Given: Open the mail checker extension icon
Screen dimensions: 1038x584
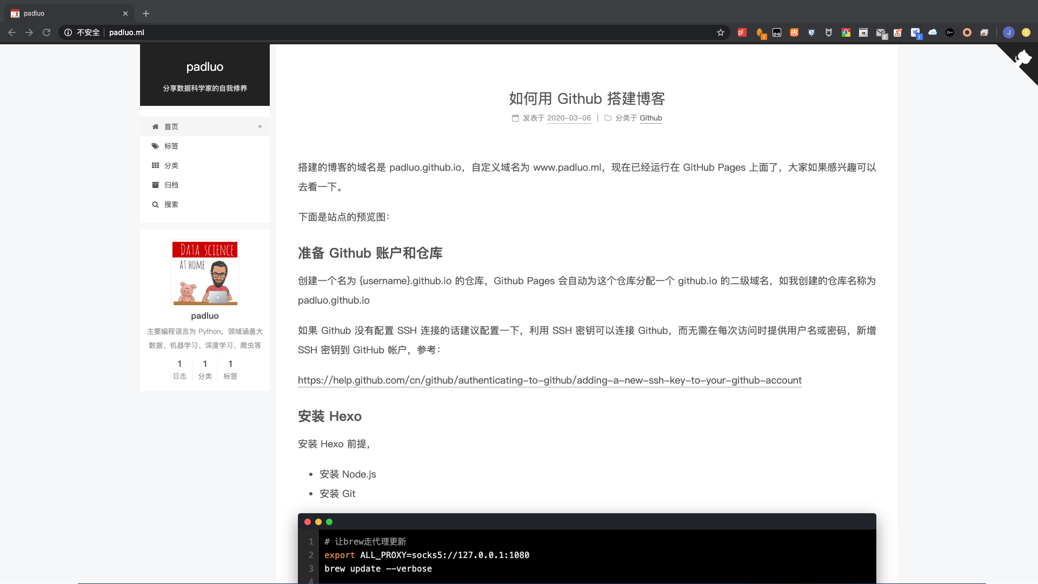Looking at the screenshot, I should 881,33.
